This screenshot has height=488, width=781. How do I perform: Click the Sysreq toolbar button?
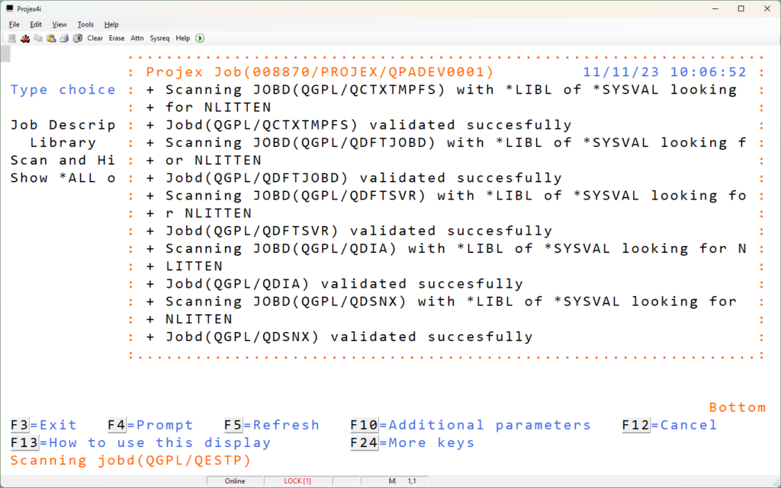click(x=159, y=38)
